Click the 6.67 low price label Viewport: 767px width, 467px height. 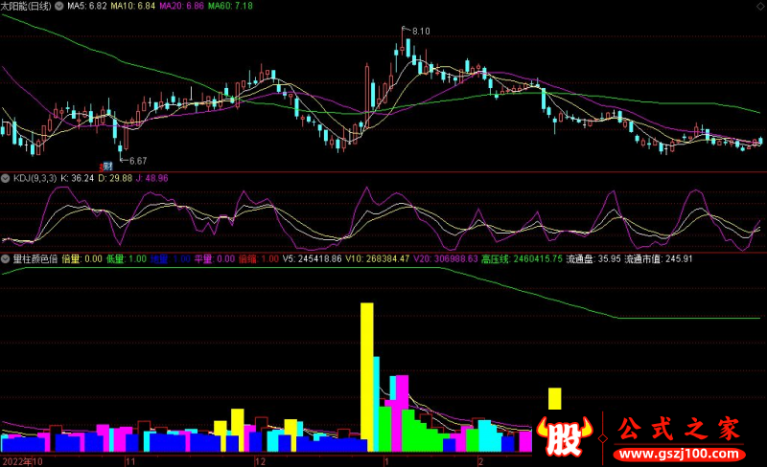137,160
